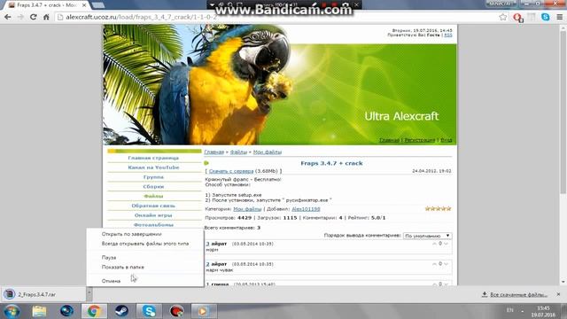Image resolution: width=567 pixels, height=319 pixels.
Task: Click the red round taskbar app icon
Action: (177, 311)
